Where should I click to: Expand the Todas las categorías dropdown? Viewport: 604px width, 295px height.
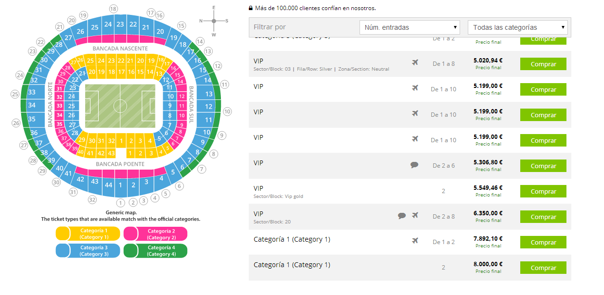(518, 27)
